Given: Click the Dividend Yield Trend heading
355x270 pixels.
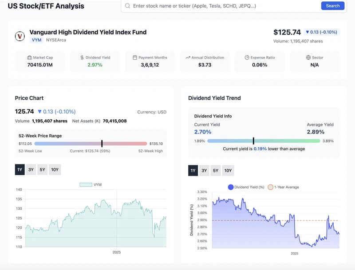Looking at the screenshot, I should [x=214, y=98].
